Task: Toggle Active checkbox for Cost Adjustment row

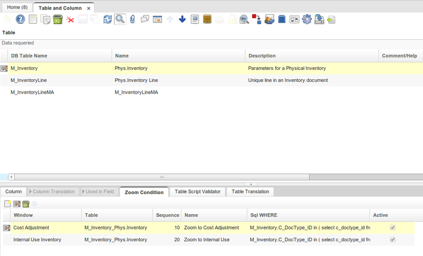Action: tap(392, 227)
